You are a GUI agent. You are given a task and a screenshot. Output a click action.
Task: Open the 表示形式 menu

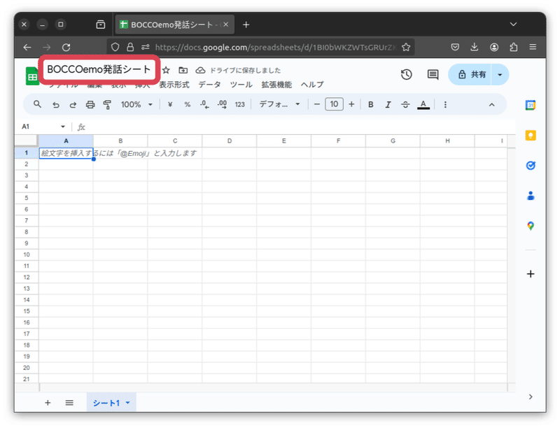tap(174, 85)
